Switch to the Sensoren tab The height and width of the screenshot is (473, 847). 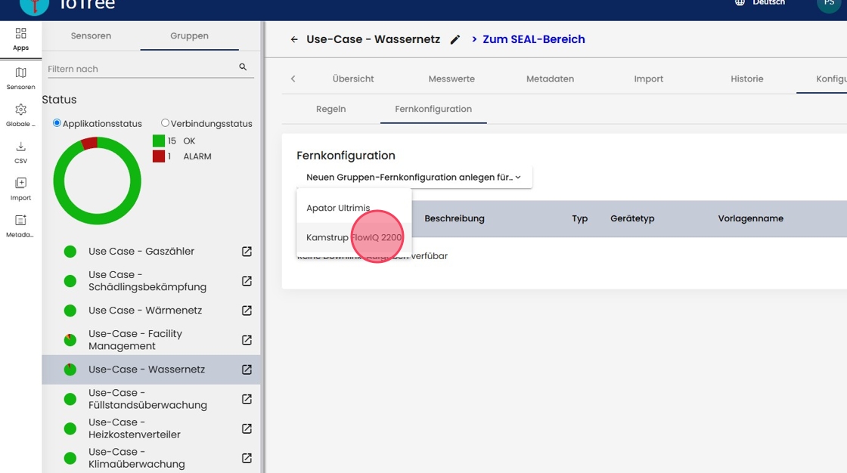(91, 36)
